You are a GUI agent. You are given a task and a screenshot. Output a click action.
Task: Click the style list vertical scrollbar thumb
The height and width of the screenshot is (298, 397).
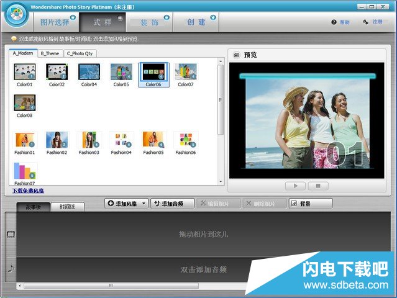point(221,100)
